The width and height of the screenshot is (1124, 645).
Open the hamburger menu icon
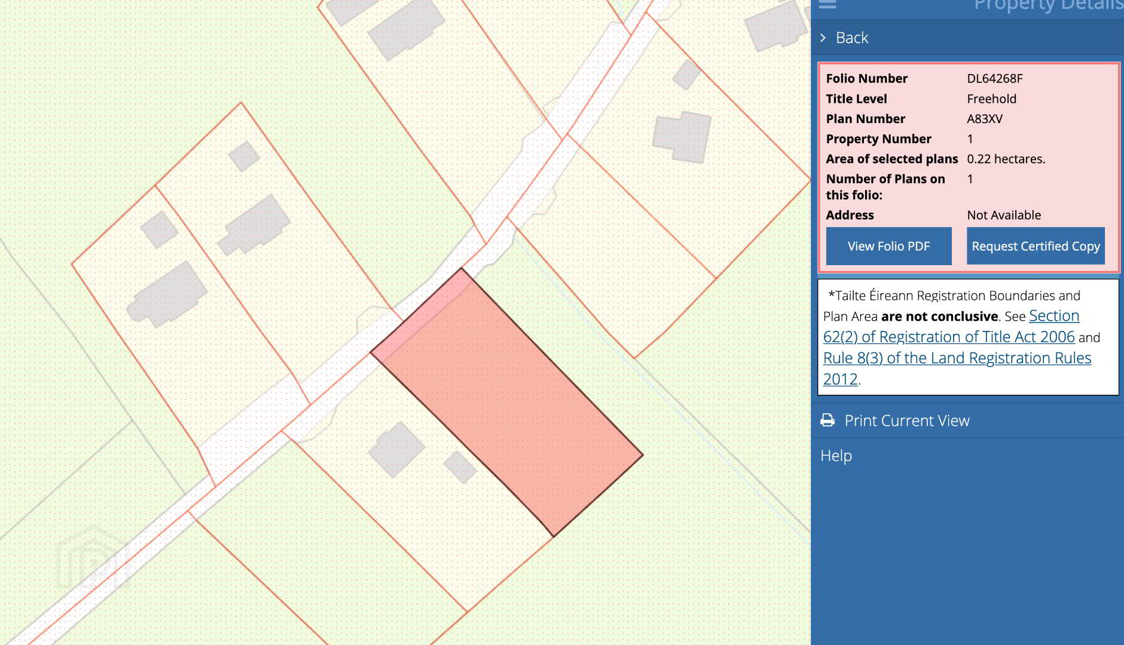pos(827,5)
